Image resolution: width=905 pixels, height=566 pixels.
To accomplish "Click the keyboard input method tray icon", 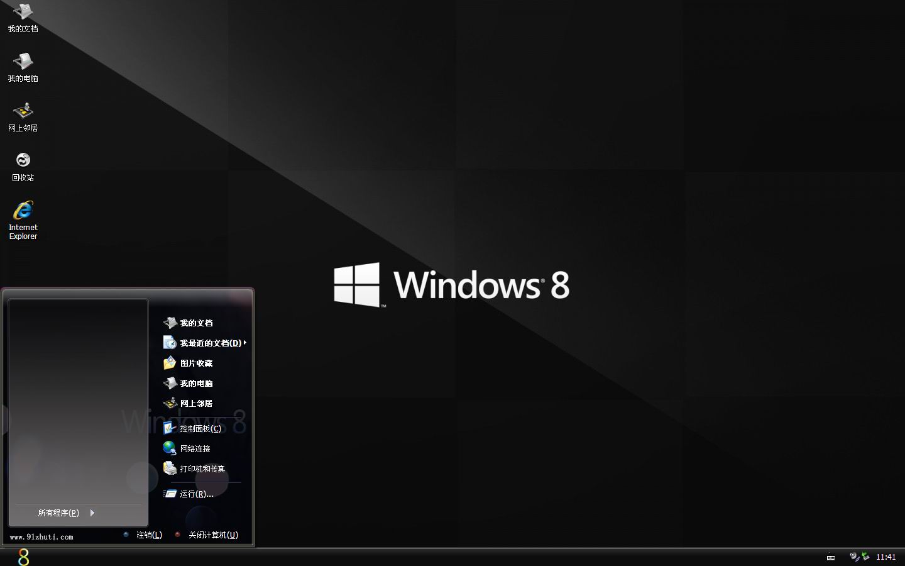I will click(831, 557).
